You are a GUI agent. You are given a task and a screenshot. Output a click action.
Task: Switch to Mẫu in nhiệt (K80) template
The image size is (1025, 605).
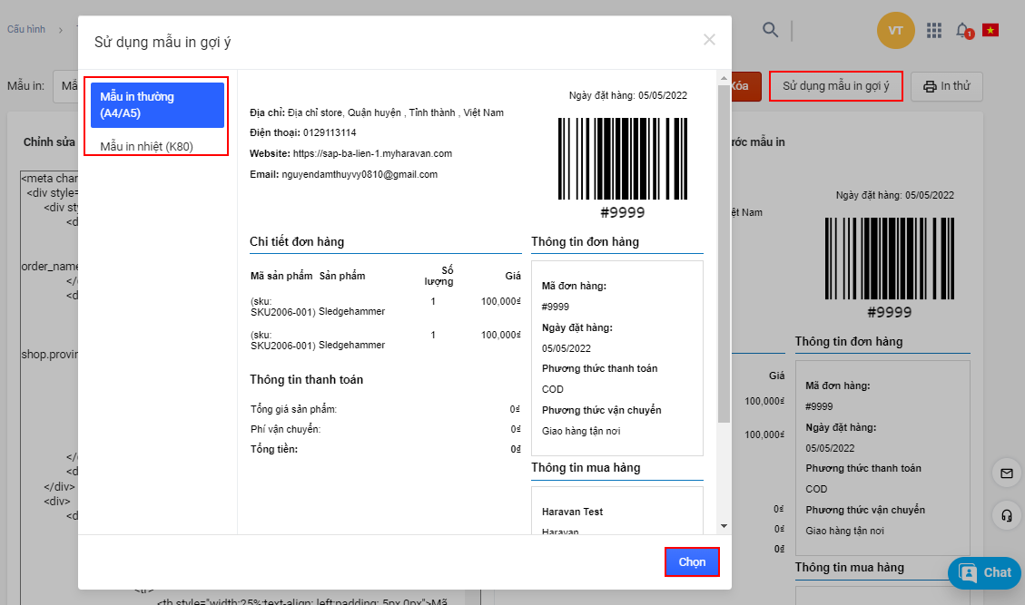[x=147, y=146]
